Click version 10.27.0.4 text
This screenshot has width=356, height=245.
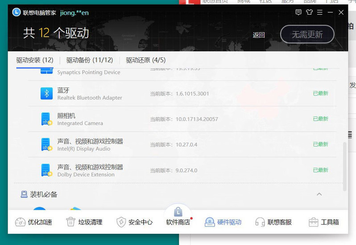point(186,145)
